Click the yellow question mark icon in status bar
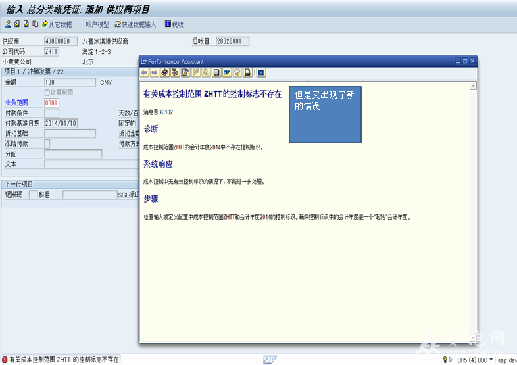The width and height of the screenshot is (517, 365). (445, 360)
